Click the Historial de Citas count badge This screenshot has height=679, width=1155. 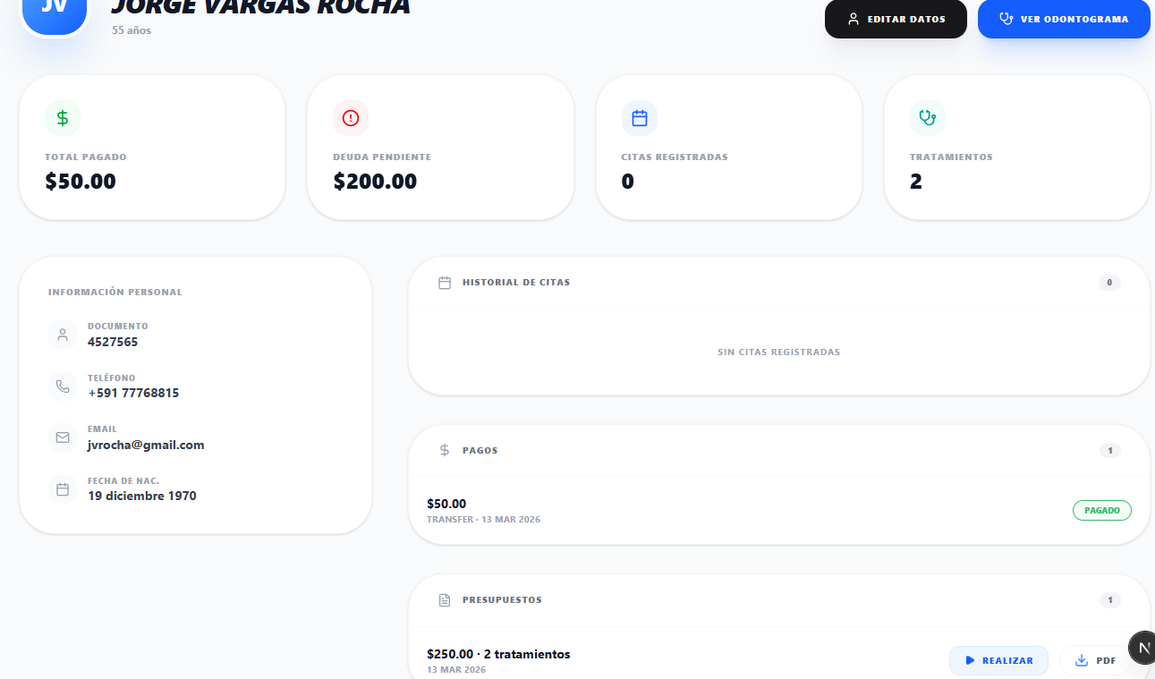(x=1109, y=283)
